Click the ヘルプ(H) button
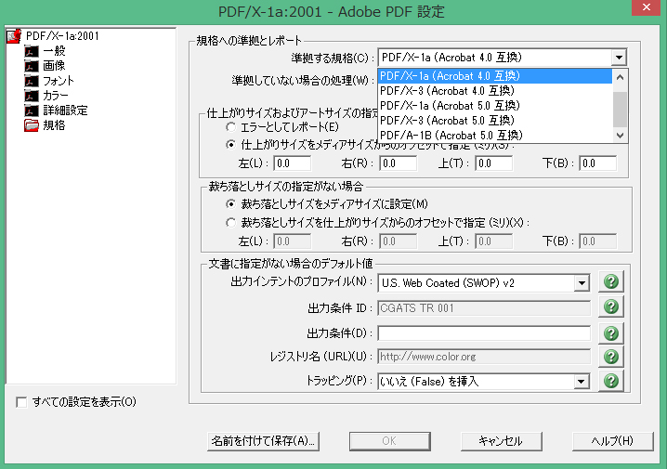The height and width of the screenshot is (469, 667). tap(612, 441)
